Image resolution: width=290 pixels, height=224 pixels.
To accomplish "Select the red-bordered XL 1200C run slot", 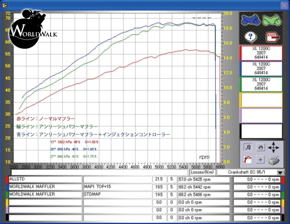I will [x=261, y=53].
